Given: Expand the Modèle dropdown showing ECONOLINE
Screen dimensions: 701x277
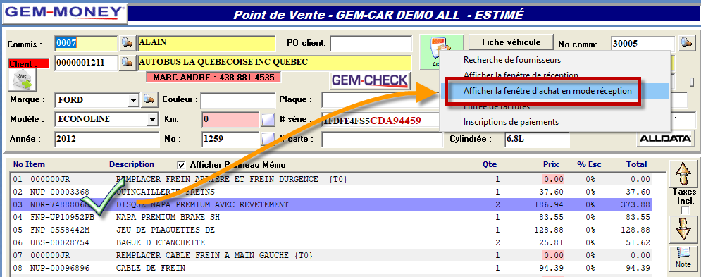Looking at the screenshot, I should (153, 120).
